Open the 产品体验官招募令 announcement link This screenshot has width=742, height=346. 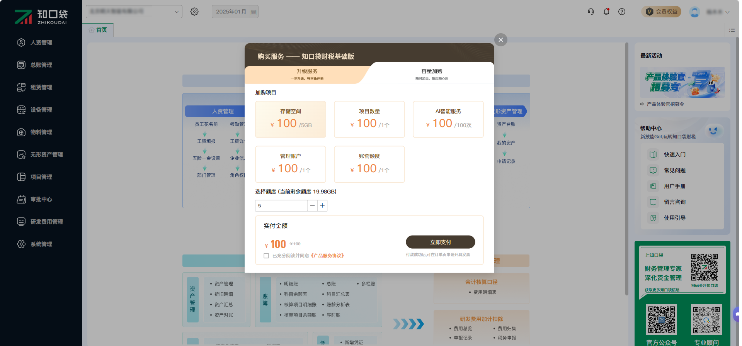pyautogui.click(x=665, y=104)
